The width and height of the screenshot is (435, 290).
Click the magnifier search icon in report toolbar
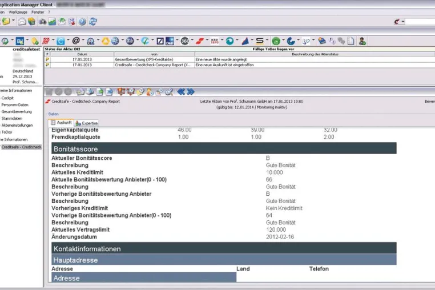169,91
